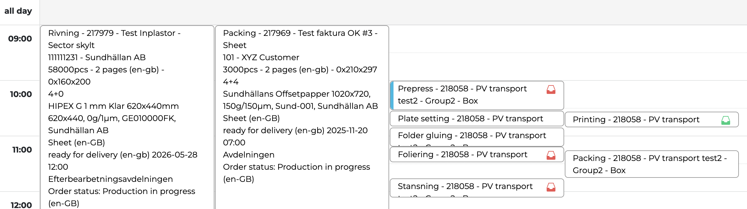Open the Packing 218058 Group2 Box event
The width and height of the screenshot is (747, 209).
pyautogui.click(x=649, y=164)
